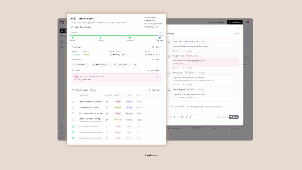Viewport: 302px width, 170px height.
Task: Click the Add Client button in the background header
Action: [235, 22]
